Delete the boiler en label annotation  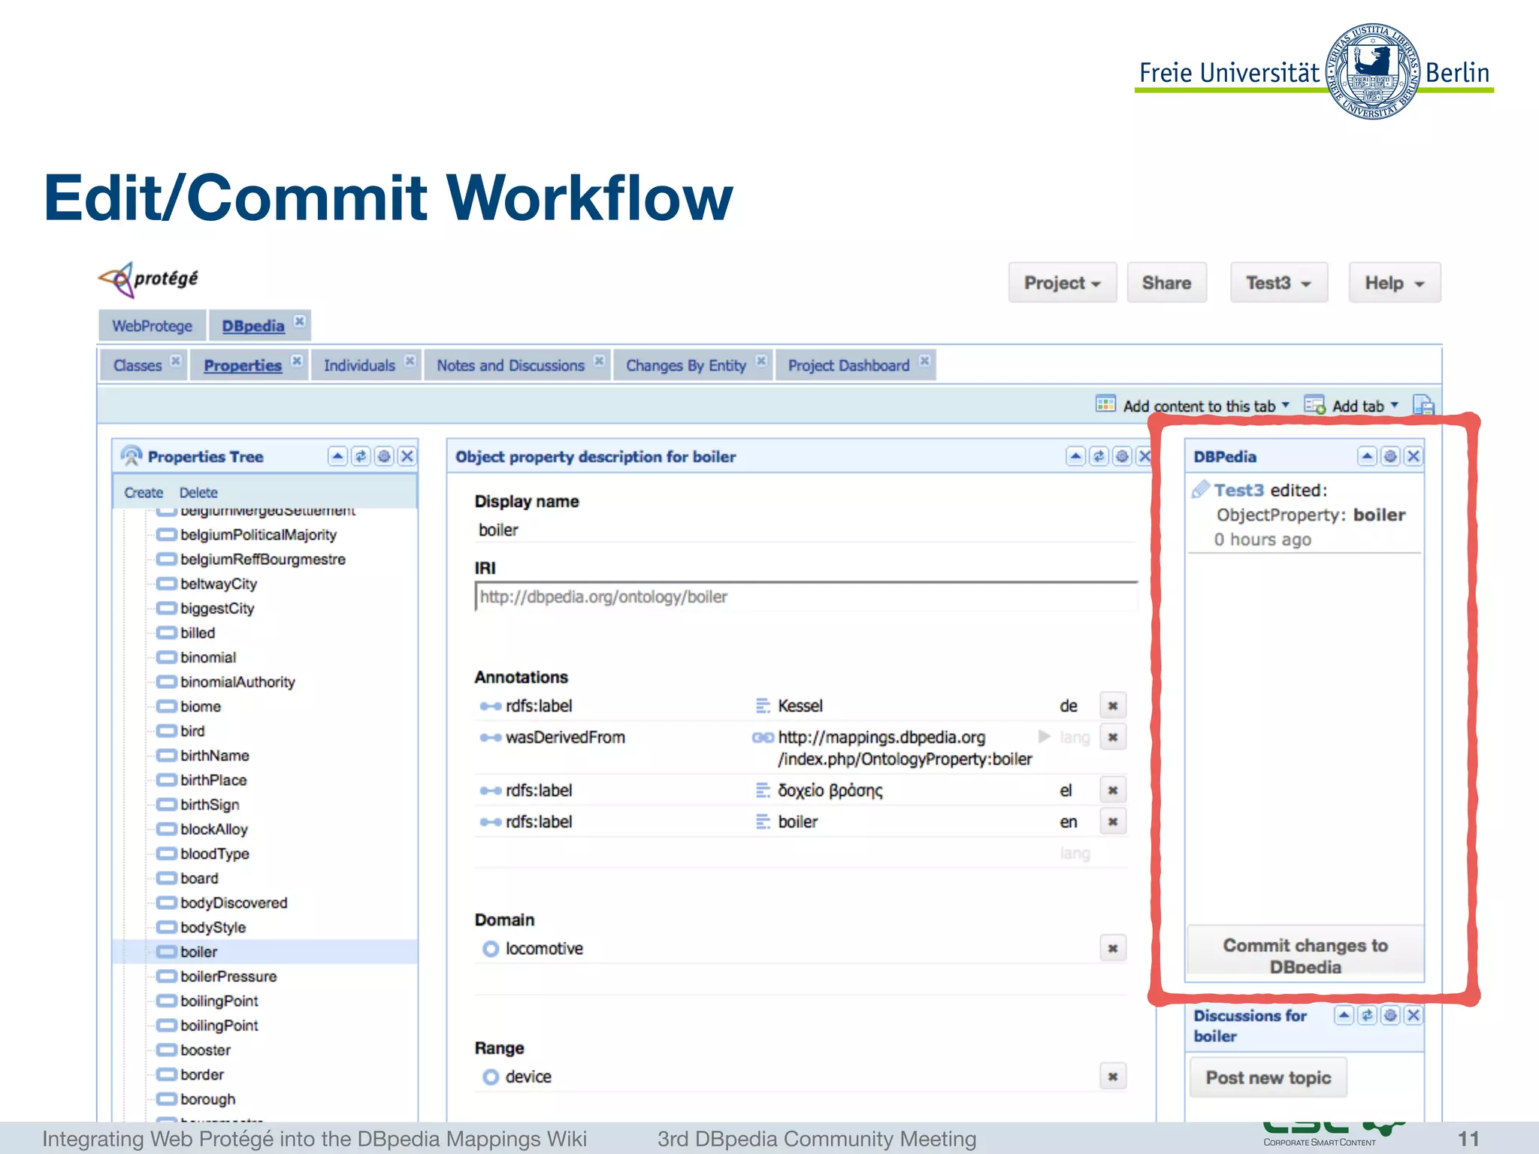(1113, 822)
